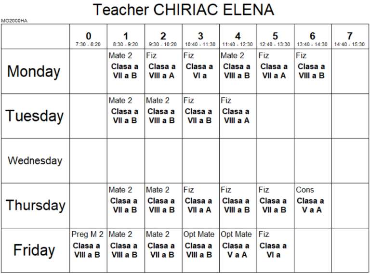The width and height of the screenshot is (370, 274).
Task: Select Monday period 6 Fiz lesson cell
Action: pyautogui.click(x=312, y=71)
